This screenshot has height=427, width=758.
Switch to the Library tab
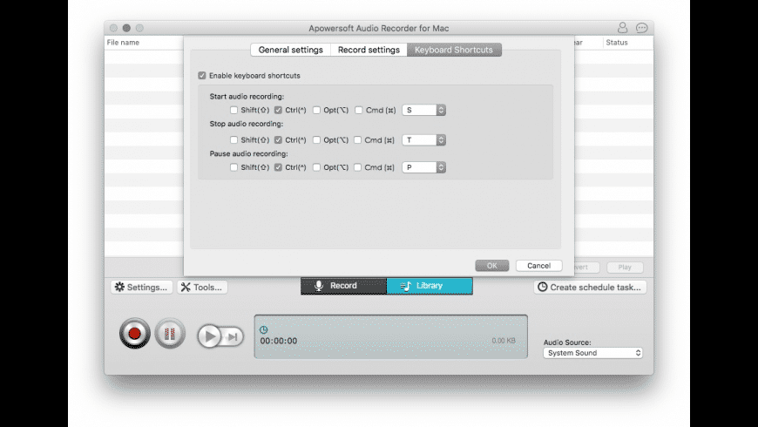430,286
